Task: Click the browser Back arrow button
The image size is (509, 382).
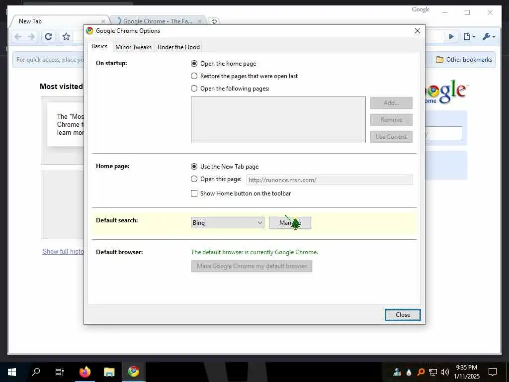Action: 18,37
